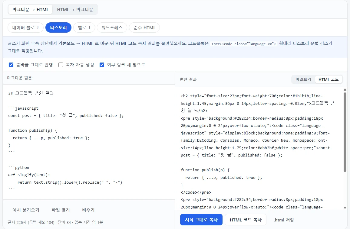Toggle the 줄바꿈 그대로 반영 checkbox

[11, 65]
